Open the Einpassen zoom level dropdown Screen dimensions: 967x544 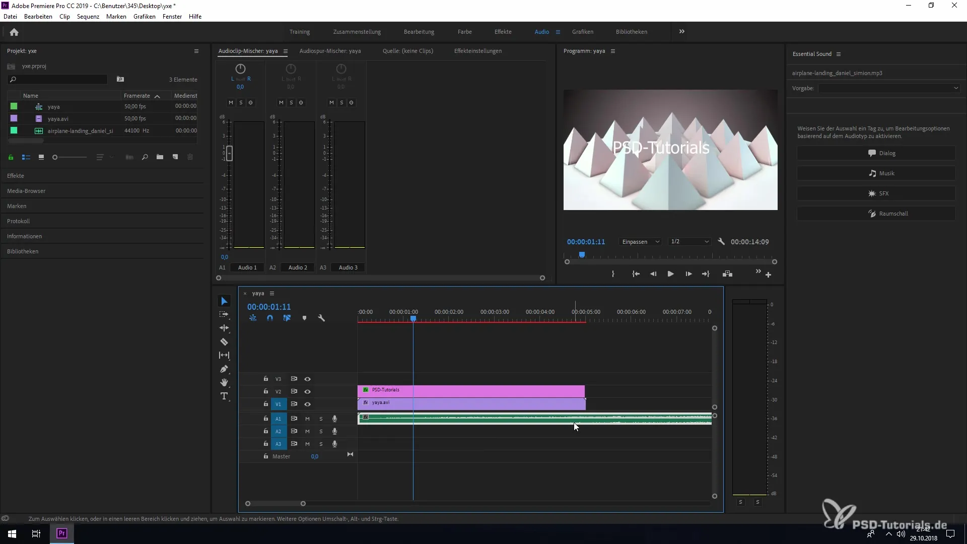(x=640, y=242)
